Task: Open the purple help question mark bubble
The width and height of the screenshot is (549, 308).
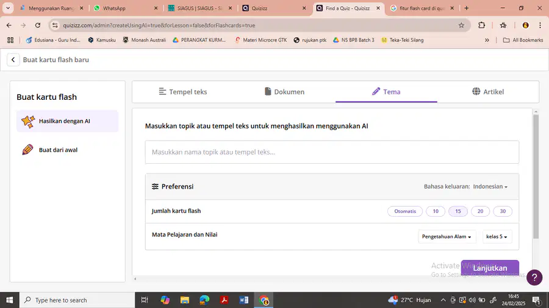Action: (534, 278)
